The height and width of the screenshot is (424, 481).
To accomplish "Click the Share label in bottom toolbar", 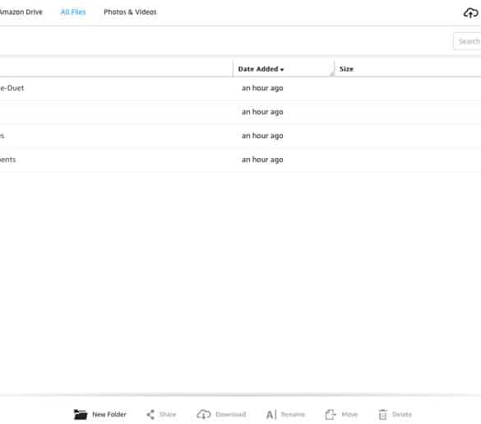I will pos(168,414).
